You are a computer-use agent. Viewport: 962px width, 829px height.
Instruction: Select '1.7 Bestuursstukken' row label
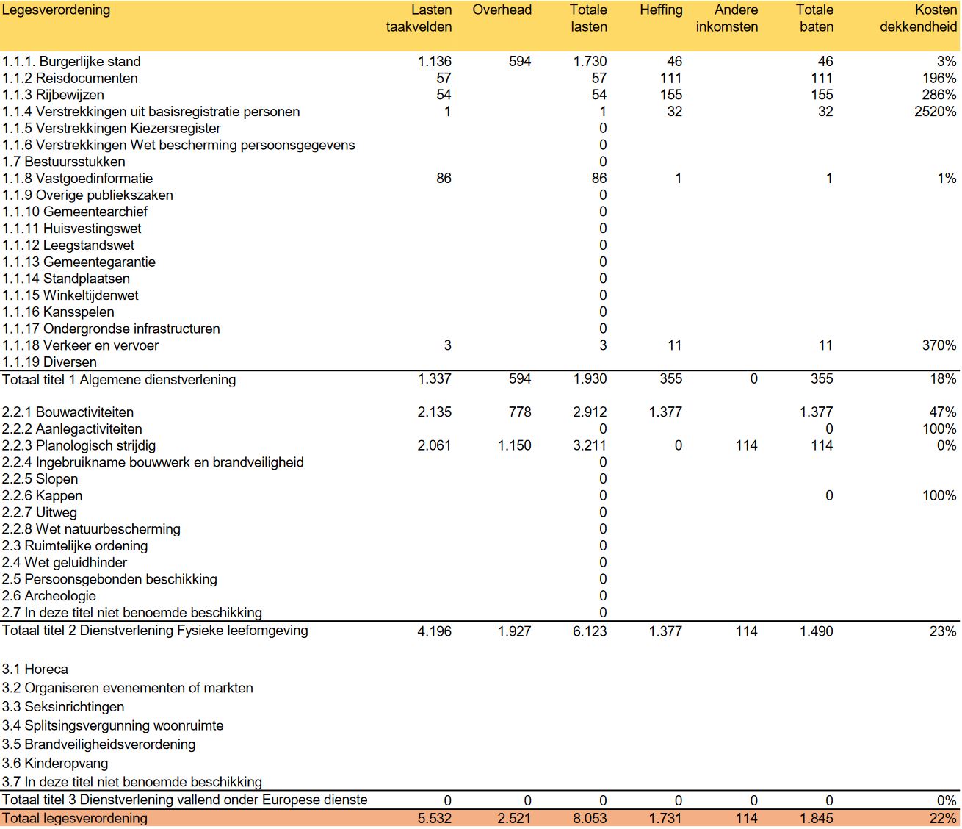(x=63, y=162)
